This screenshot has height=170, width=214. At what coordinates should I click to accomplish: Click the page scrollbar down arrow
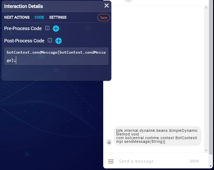pos(211,166)
